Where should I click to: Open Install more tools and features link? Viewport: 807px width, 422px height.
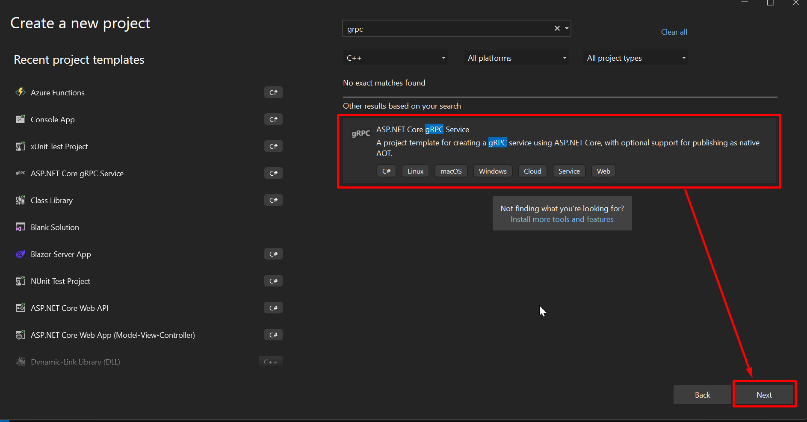[x=562, y=219]
